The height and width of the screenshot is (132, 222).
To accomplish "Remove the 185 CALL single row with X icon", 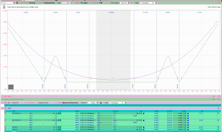I will coord(218,129).
